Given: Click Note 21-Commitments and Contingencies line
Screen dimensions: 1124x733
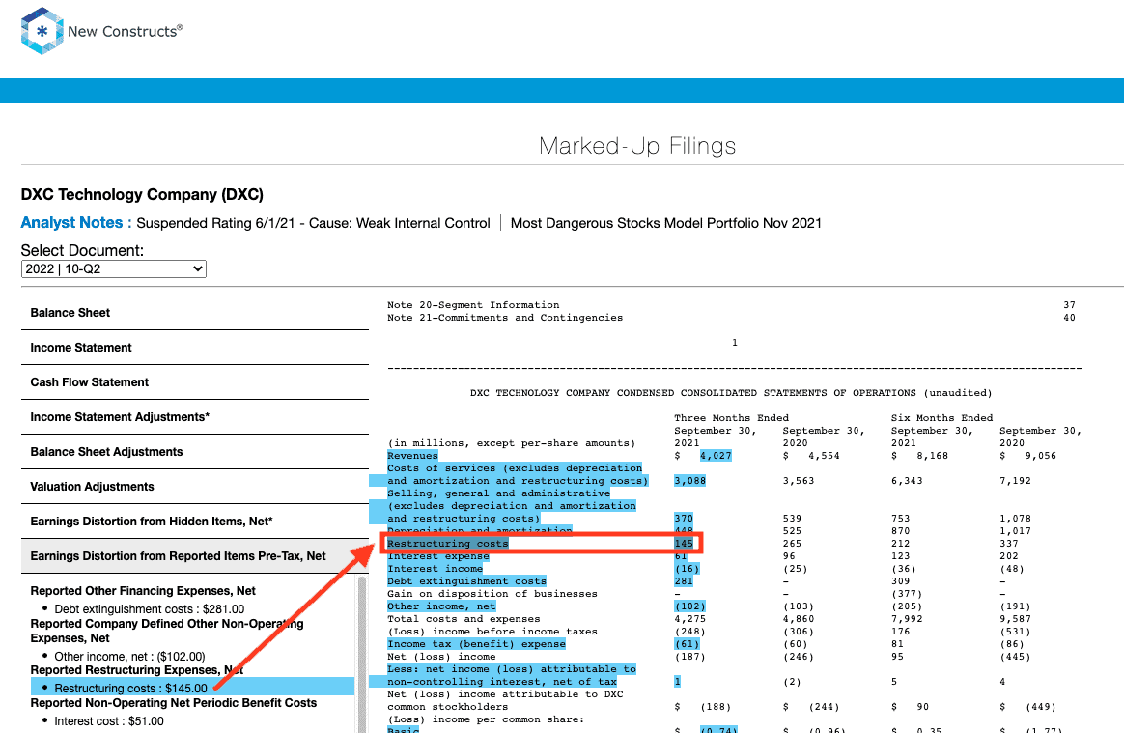Looking at the screenshot, I should tap(505, 318).
